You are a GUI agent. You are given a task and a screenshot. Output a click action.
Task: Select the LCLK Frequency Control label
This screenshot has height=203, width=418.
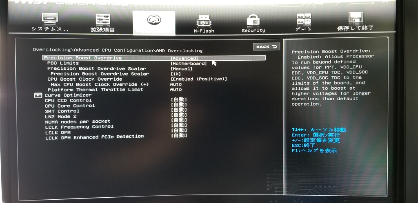pos(79,127)
